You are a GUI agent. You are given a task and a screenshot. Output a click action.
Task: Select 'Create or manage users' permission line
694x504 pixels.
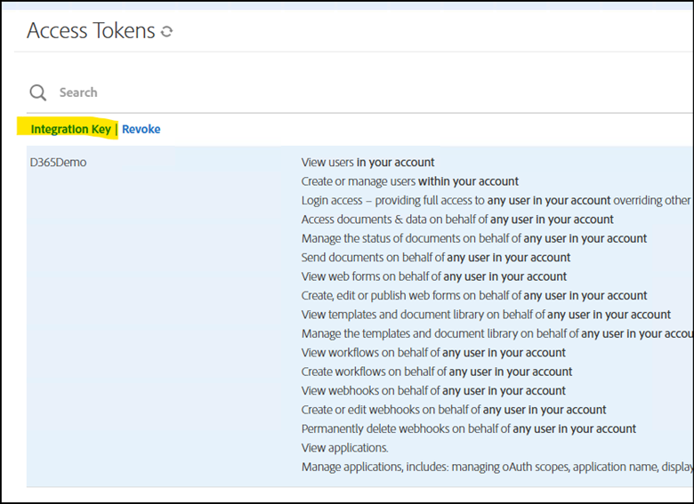[410, 181]
